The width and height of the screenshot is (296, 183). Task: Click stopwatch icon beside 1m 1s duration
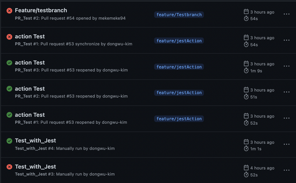pyautogui.click(x=246, y=149)
